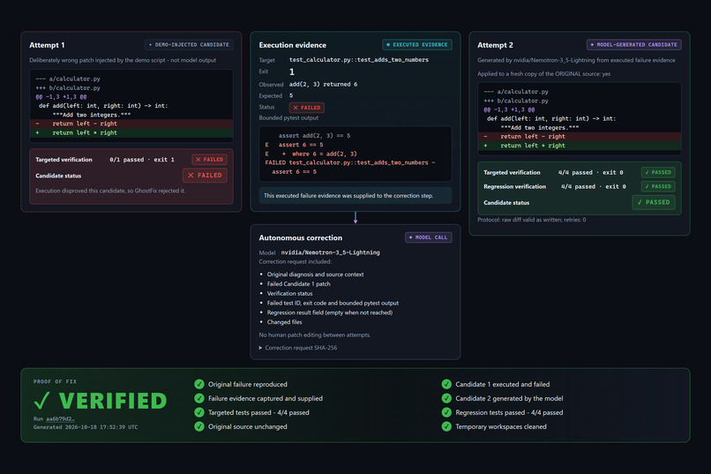Image resolution: width=711 pixels, height=474 pixels.
Task: Click the EXECUTED EVIDENCE badge
Action: tap(417, 44)
